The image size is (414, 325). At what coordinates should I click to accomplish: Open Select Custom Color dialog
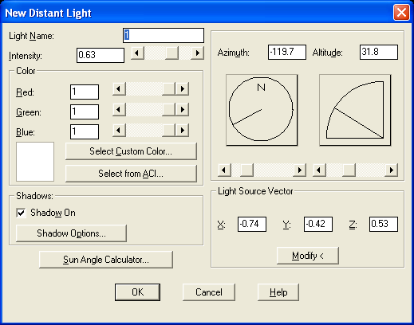(x=131, y=151)
